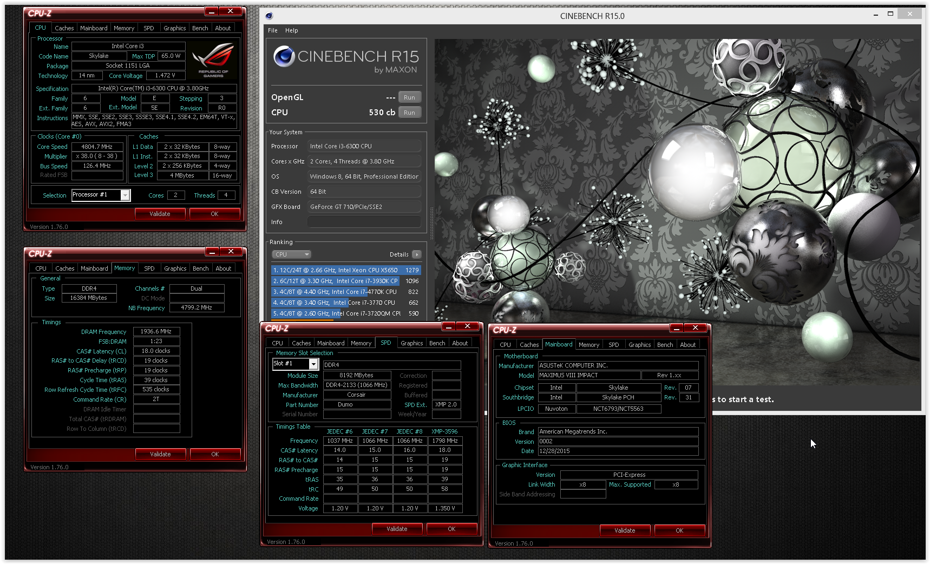Open About tab in CPU-Z SPD window
Screen dimensions: 930x564
click(x=460, y=343)
